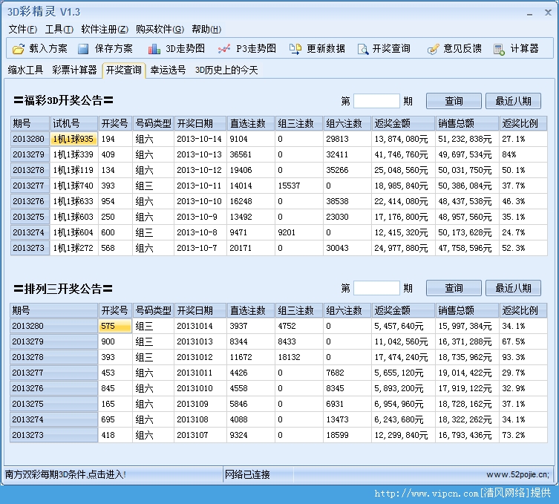Click the 组三注数 cell 15537
This screenshot has height=504, width=559.
coord(298,186)
